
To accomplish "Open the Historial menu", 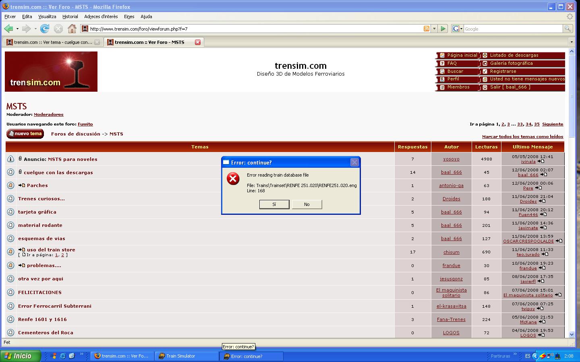I will coord(70,16).
